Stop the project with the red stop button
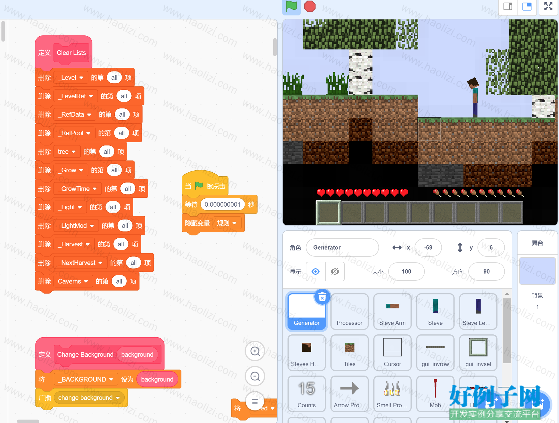The height and width of the screenshot is (423, 559). [x=310, y=7]
